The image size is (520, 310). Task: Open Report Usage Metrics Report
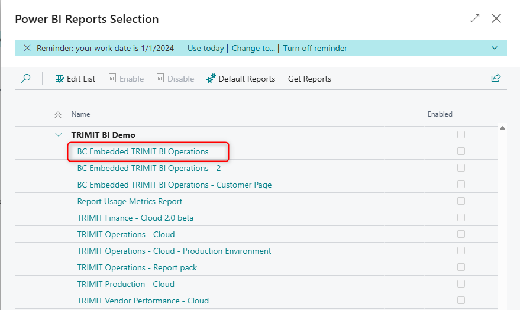(130, 201)
